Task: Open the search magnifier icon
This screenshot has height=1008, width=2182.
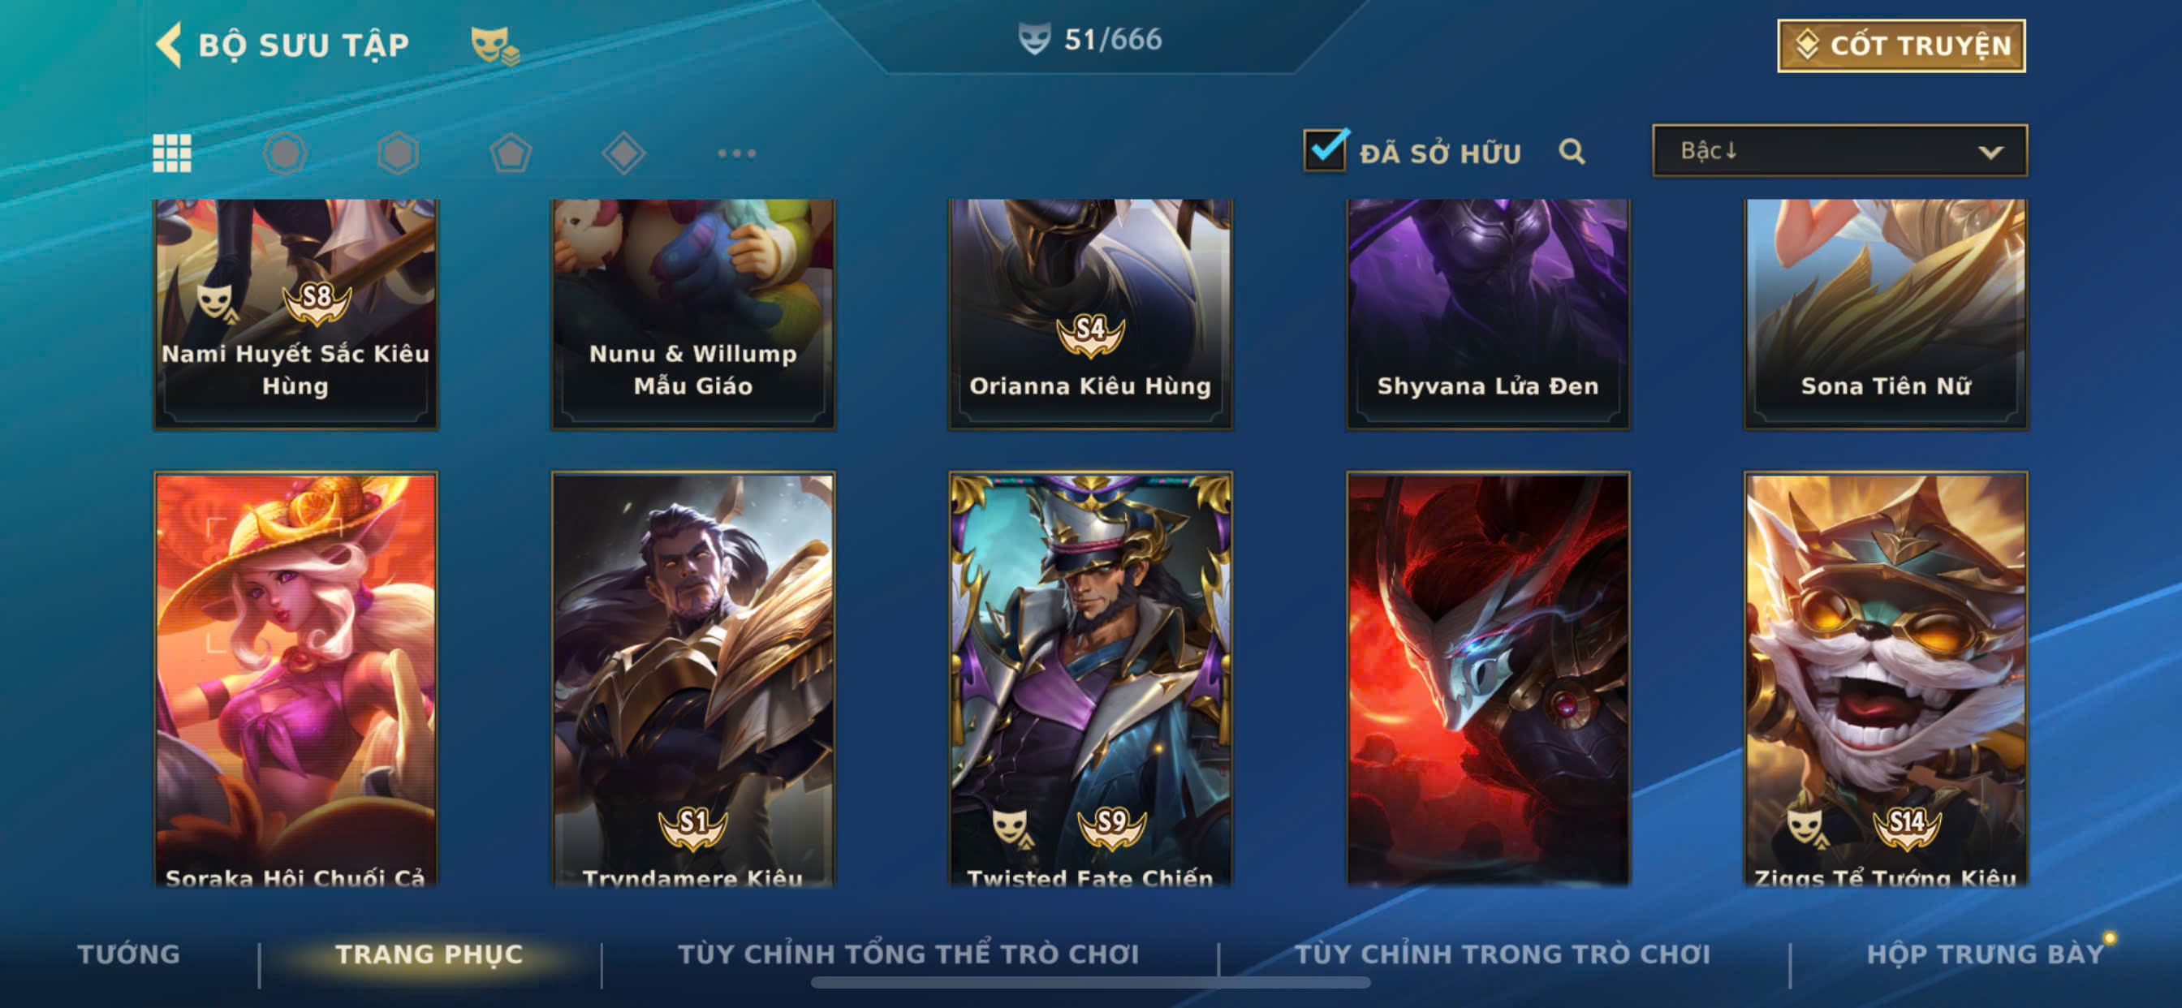Action: [1572, 152]
